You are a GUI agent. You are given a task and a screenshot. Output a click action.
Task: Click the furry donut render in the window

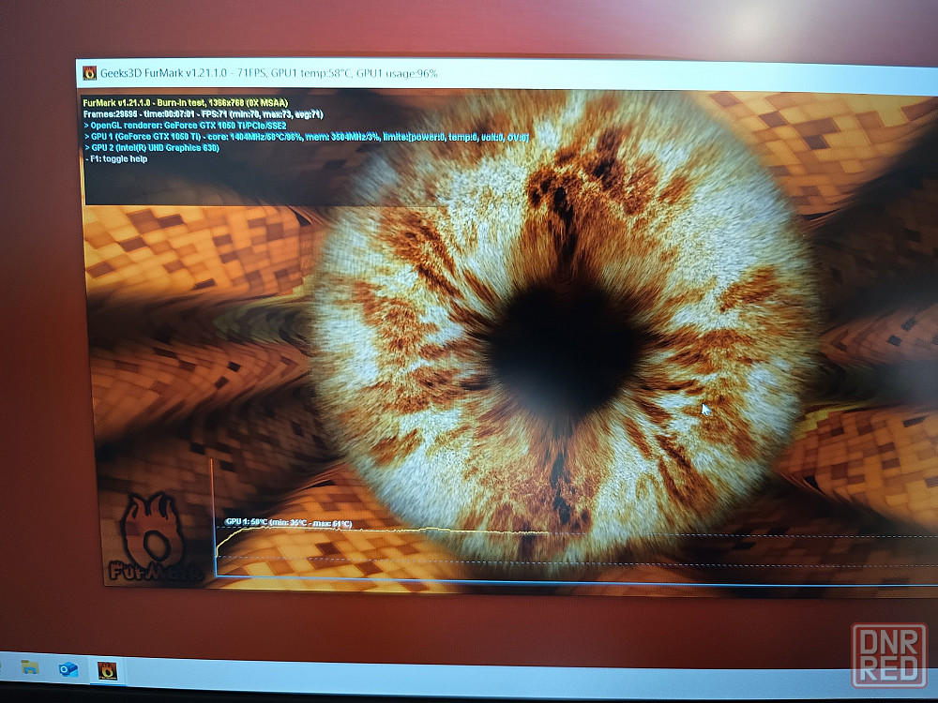(566, 335)
